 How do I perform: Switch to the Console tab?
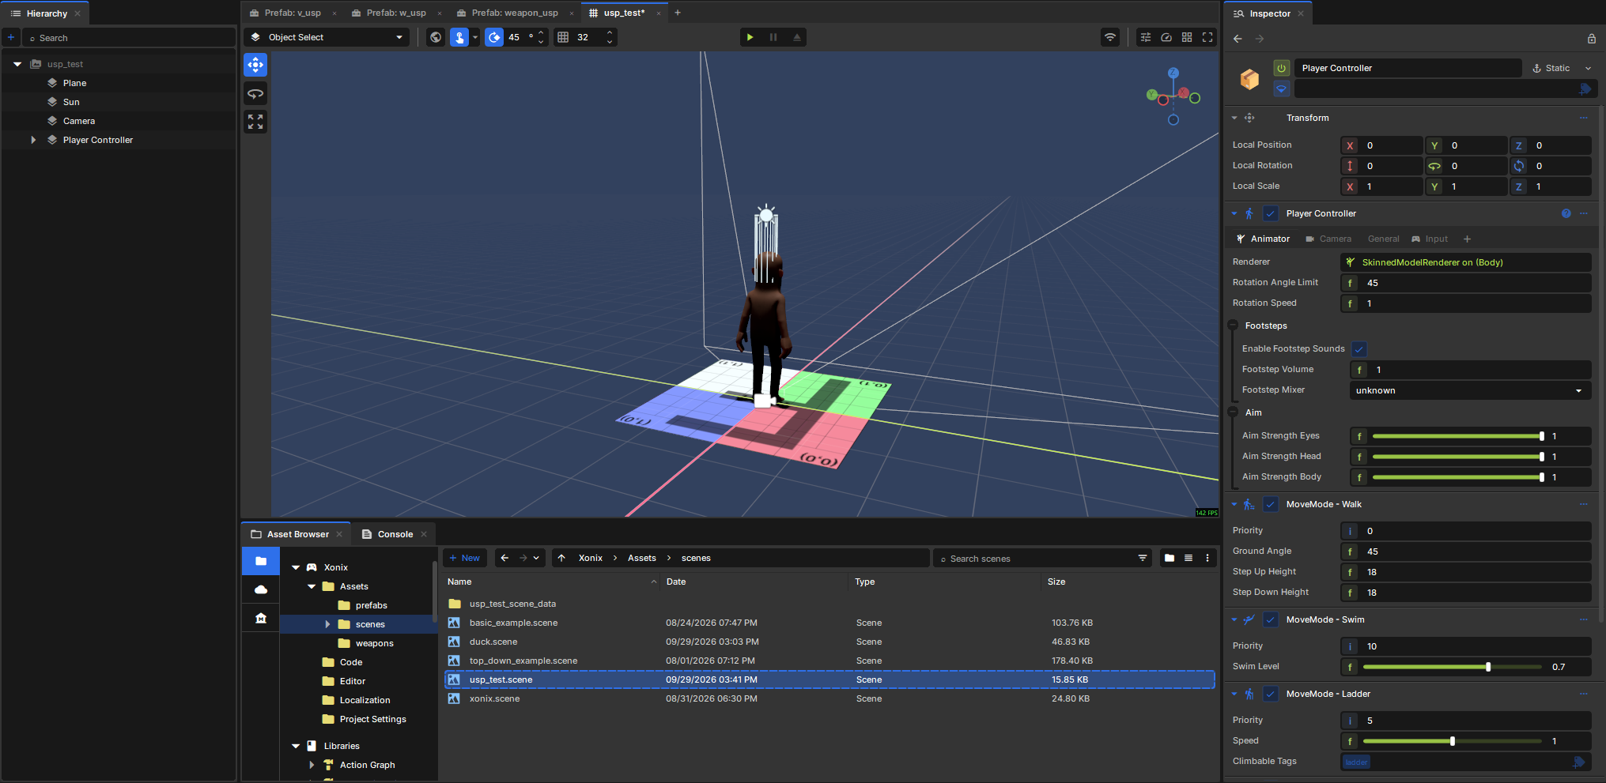pyautogui.click(x=395, y=534)
